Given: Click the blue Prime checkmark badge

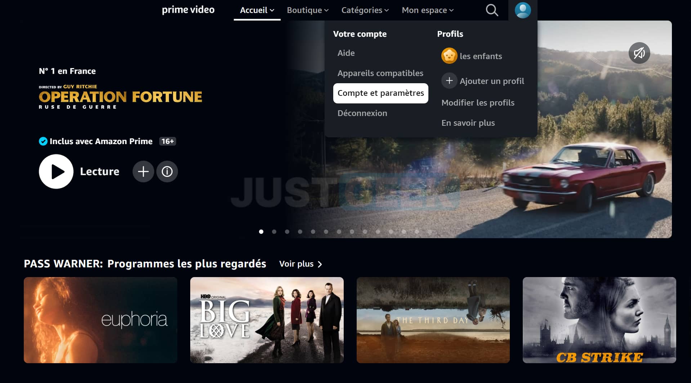Looking at the screenshot, I should [x=43, y=141].
